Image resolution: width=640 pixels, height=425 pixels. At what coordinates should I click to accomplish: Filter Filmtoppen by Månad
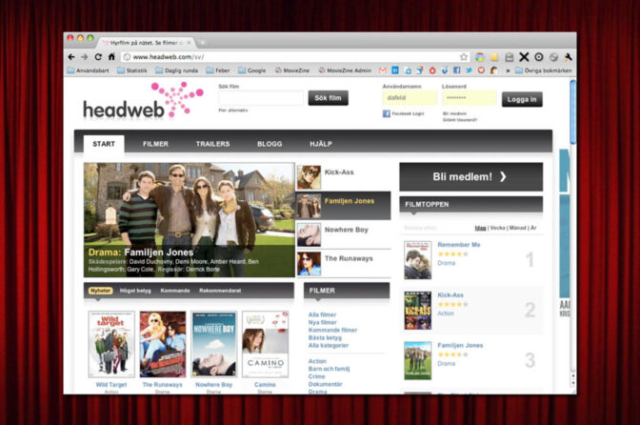[517, 228]
